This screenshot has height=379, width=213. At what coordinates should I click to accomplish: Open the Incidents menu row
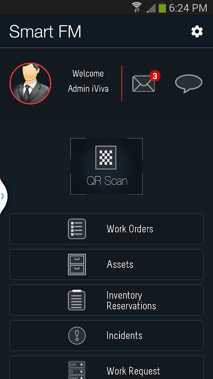coord(106,335)
